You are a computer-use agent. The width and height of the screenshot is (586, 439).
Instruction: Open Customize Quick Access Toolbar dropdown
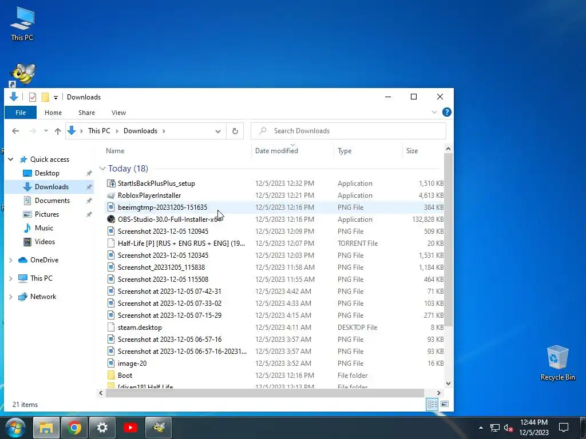point(56,97)
